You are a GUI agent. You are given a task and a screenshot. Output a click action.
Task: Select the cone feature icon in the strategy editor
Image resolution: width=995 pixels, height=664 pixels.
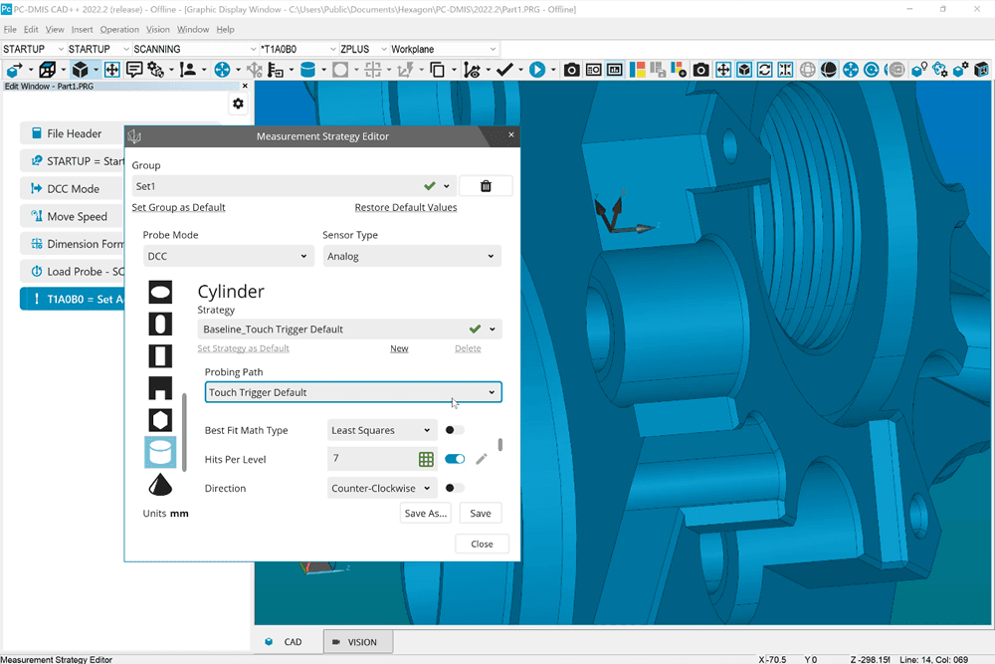pyautogui.click(x=160, y=484)
